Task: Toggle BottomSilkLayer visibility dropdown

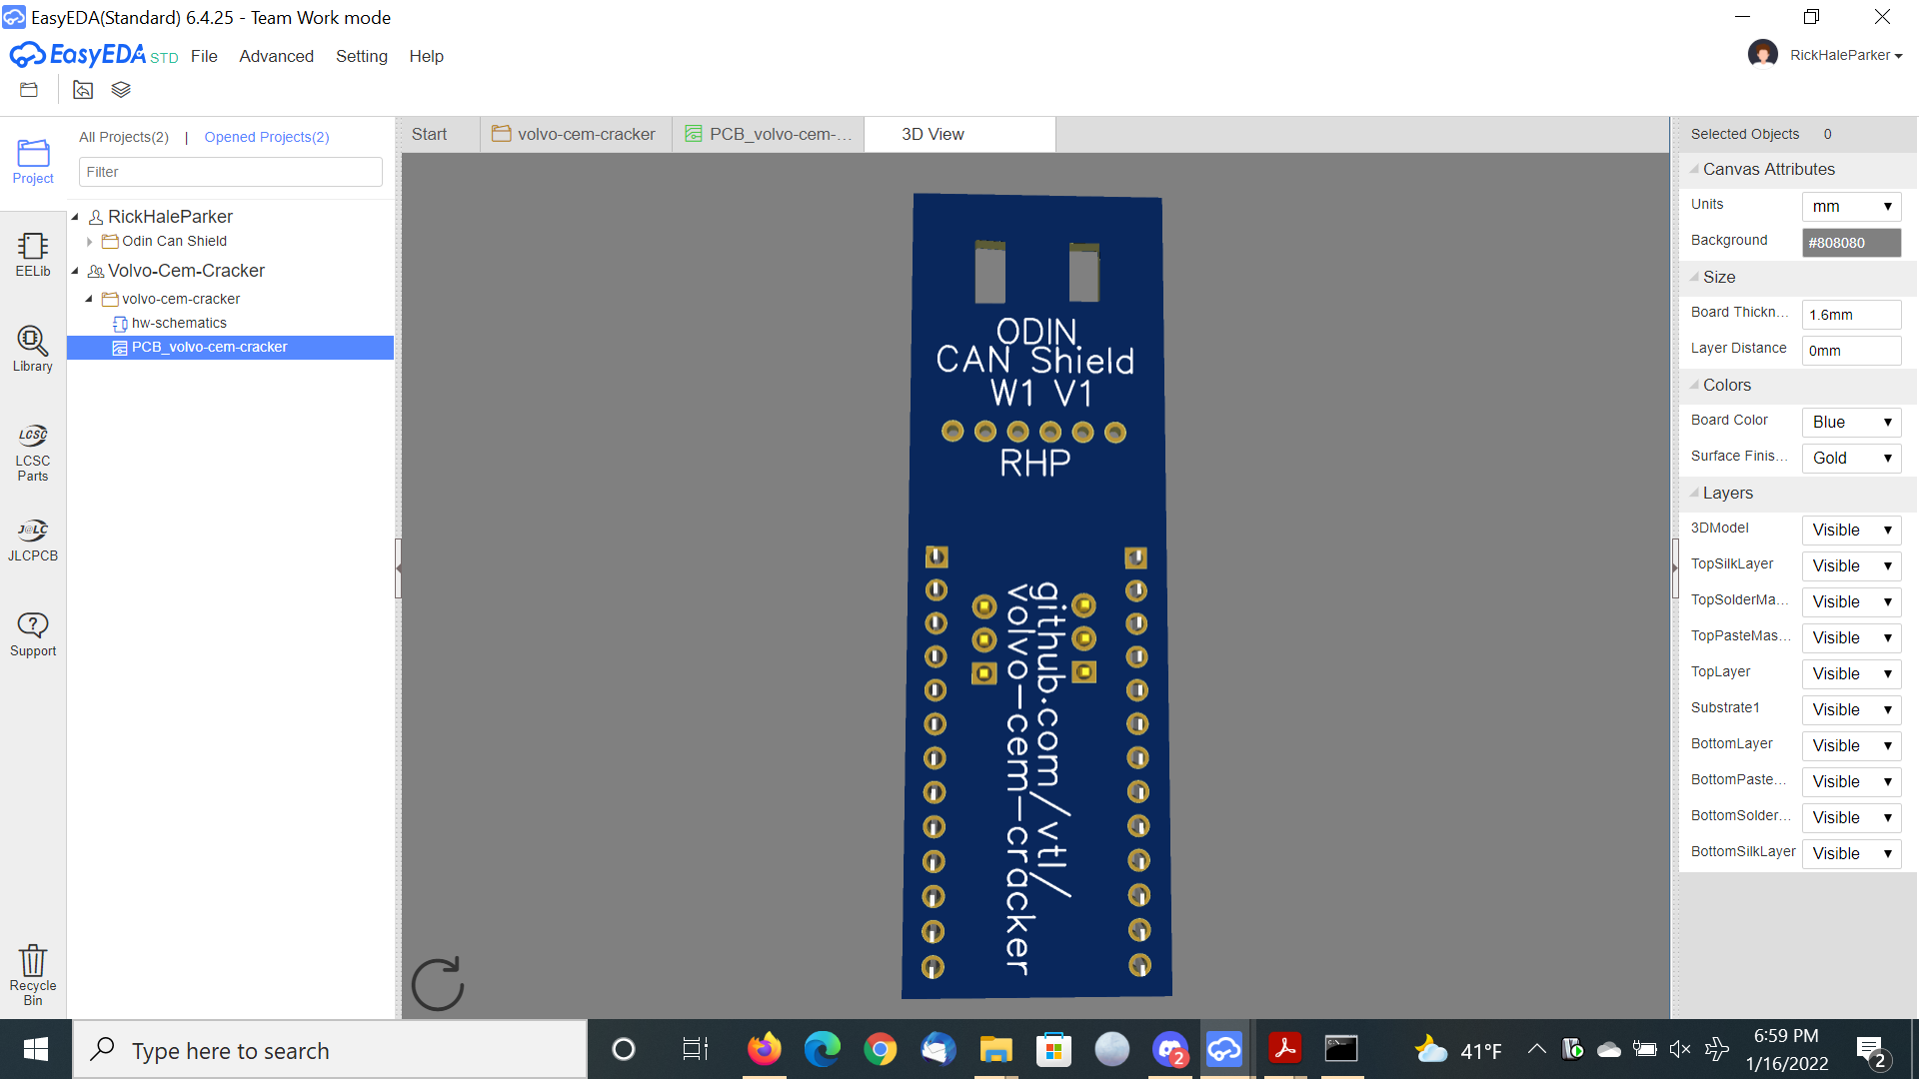Action: 1851,853
